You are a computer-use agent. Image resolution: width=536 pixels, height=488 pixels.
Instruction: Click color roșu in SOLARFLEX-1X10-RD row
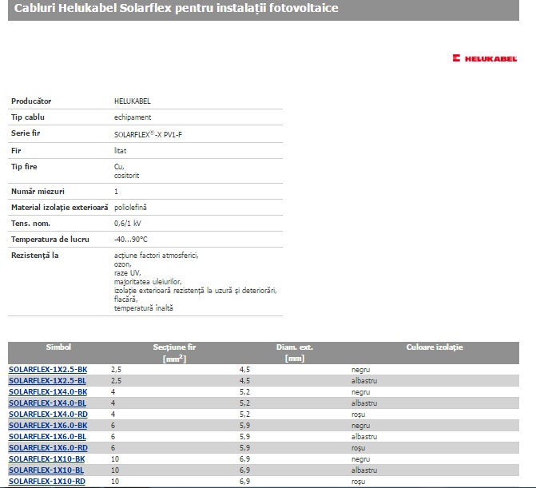click(358, 481)
